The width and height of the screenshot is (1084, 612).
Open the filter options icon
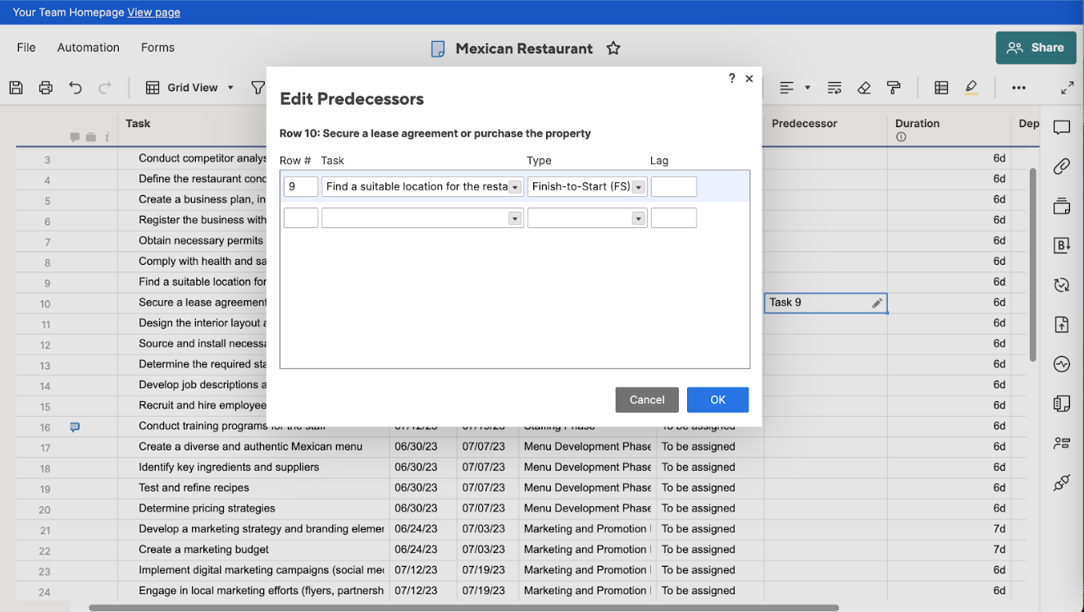click(x=258, y=87)
